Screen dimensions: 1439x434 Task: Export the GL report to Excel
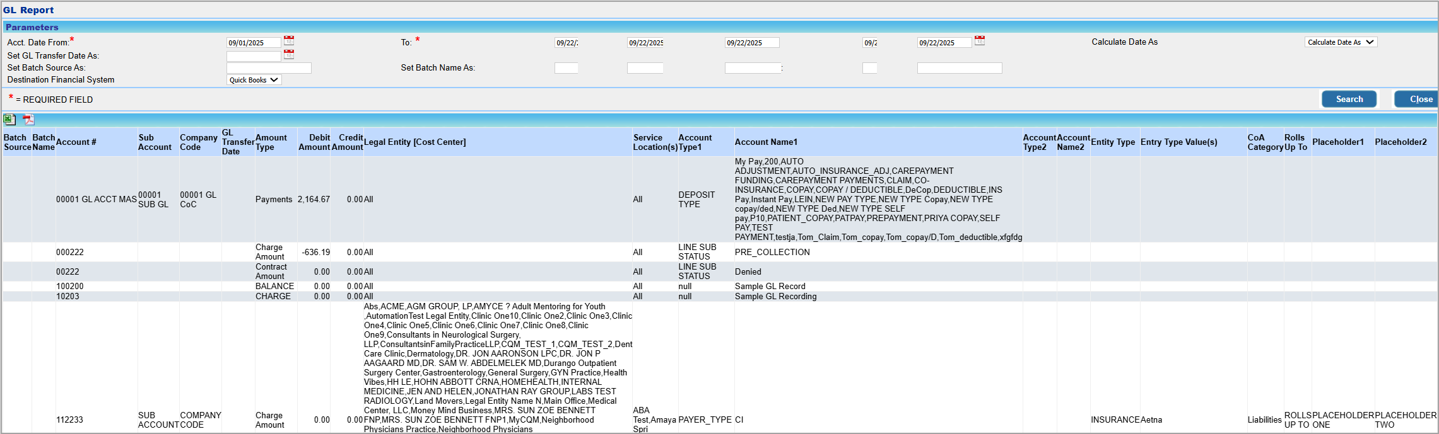tap(9, 119)
